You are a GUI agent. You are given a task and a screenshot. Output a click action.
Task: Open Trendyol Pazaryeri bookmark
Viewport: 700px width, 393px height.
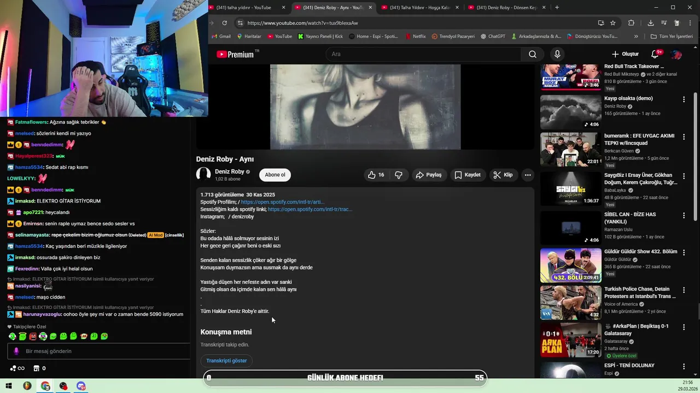point(453,37)
